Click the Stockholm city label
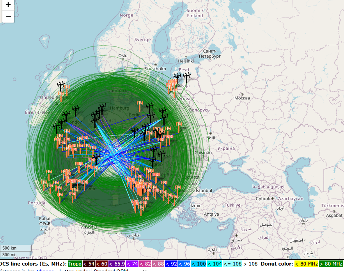The image size is (344, 271). [155, 69]
